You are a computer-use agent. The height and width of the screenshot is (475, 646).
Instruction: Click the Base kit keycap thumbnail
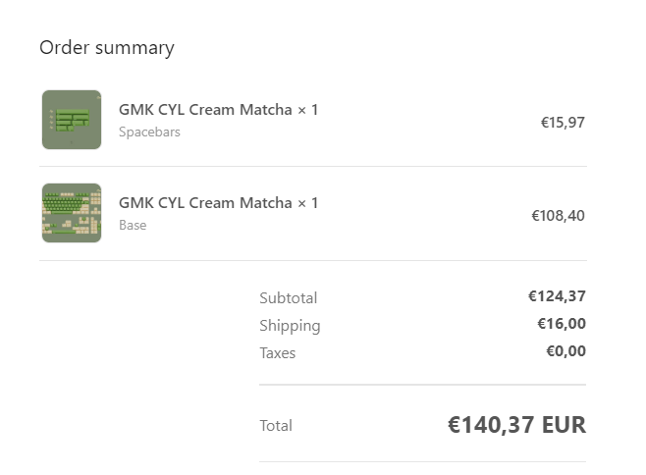click(72, 213)
